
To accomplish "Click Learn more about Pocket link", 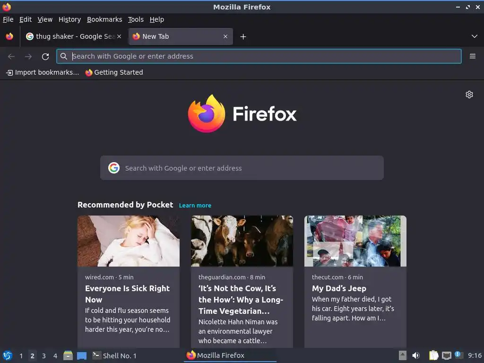I will 195,205.
